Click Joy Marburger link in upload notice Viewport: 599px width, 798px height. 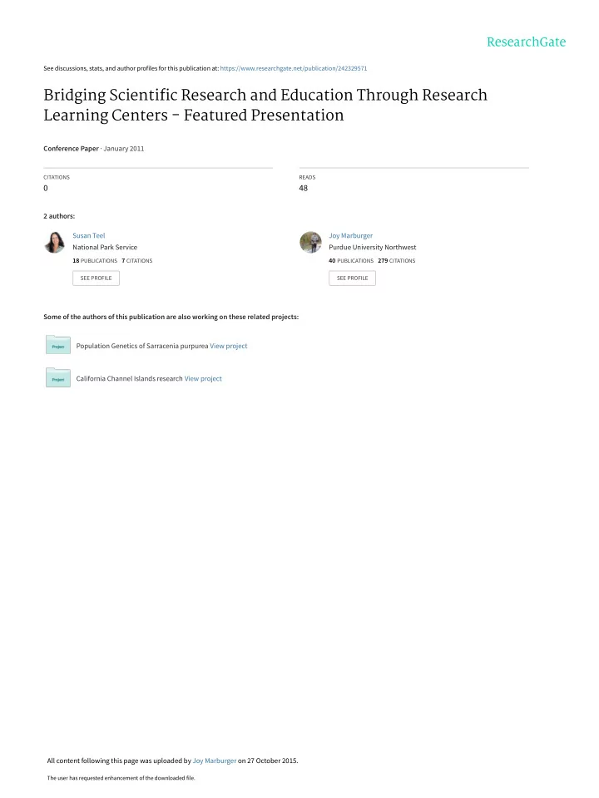pos(215,761)
